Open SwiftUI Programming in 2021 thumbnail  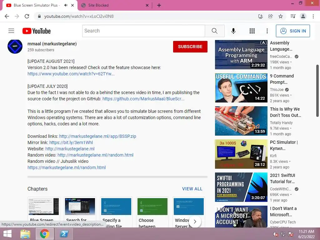tap(241, 187)
